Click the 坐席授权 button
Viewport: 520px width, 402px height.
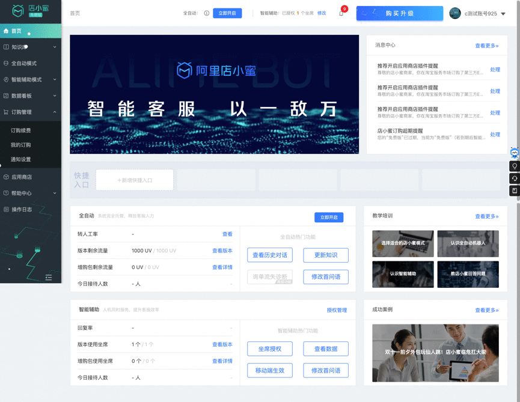click(x=270, y=349)
